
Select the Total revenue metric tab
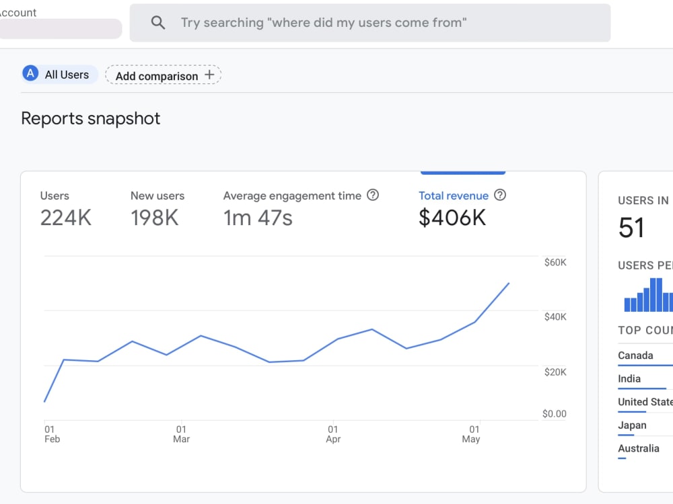pos(462,209)
